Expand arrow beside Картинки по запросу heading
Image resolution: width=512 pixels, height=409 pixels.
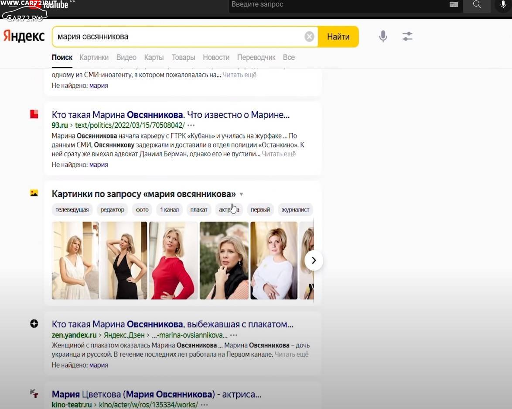point(242,194)
